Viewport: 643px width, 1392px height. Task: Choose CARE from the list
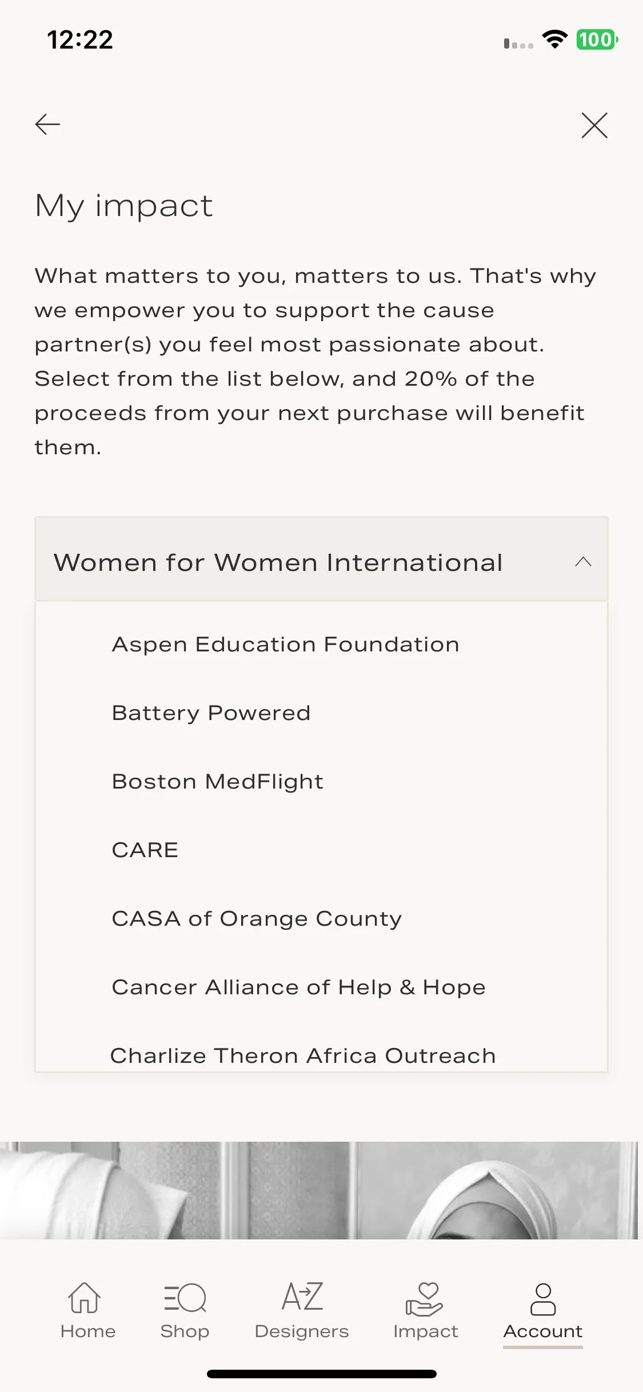coord(145,850)
